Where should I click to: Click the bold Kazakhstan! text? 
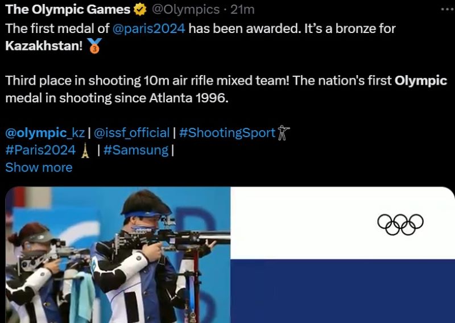[x=44, y=46]
